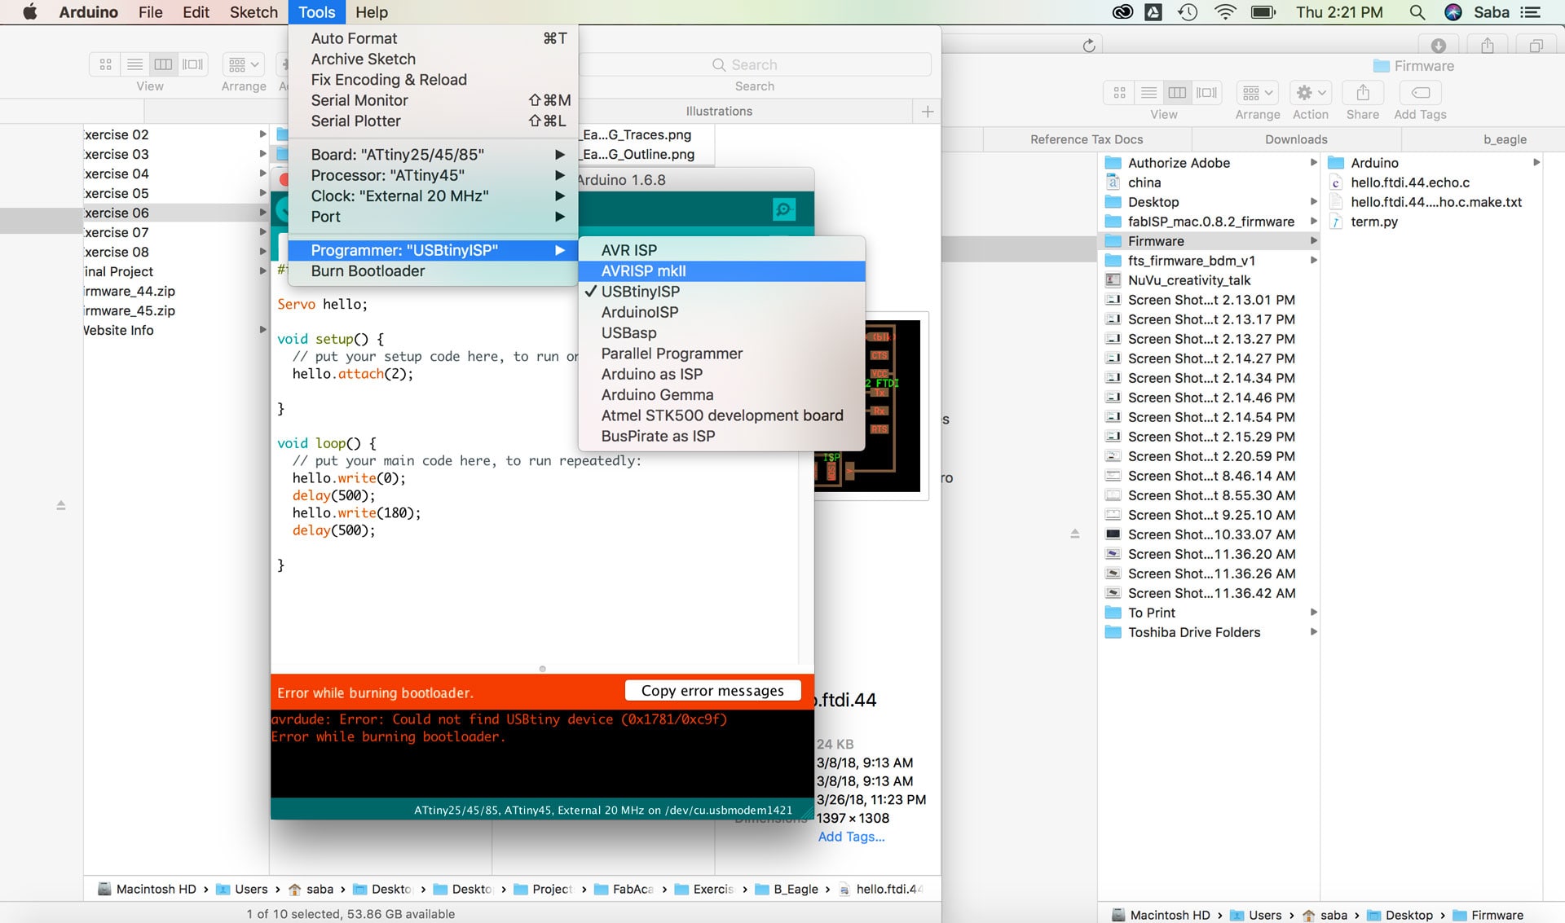The width and height of the screenshot is (1565, 923).
Task: Click the battery status icon
Action: tap(1263, 12)
